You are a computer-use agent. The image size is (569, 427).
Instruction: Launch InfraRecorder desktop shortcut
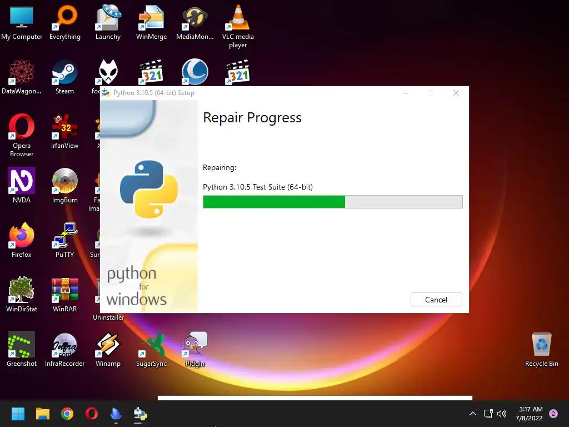[x=64, y=349]
